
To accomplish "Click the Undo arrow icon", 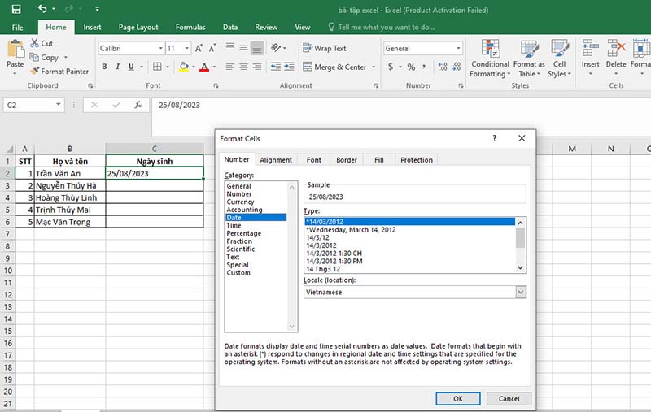I will pos(42,8).
